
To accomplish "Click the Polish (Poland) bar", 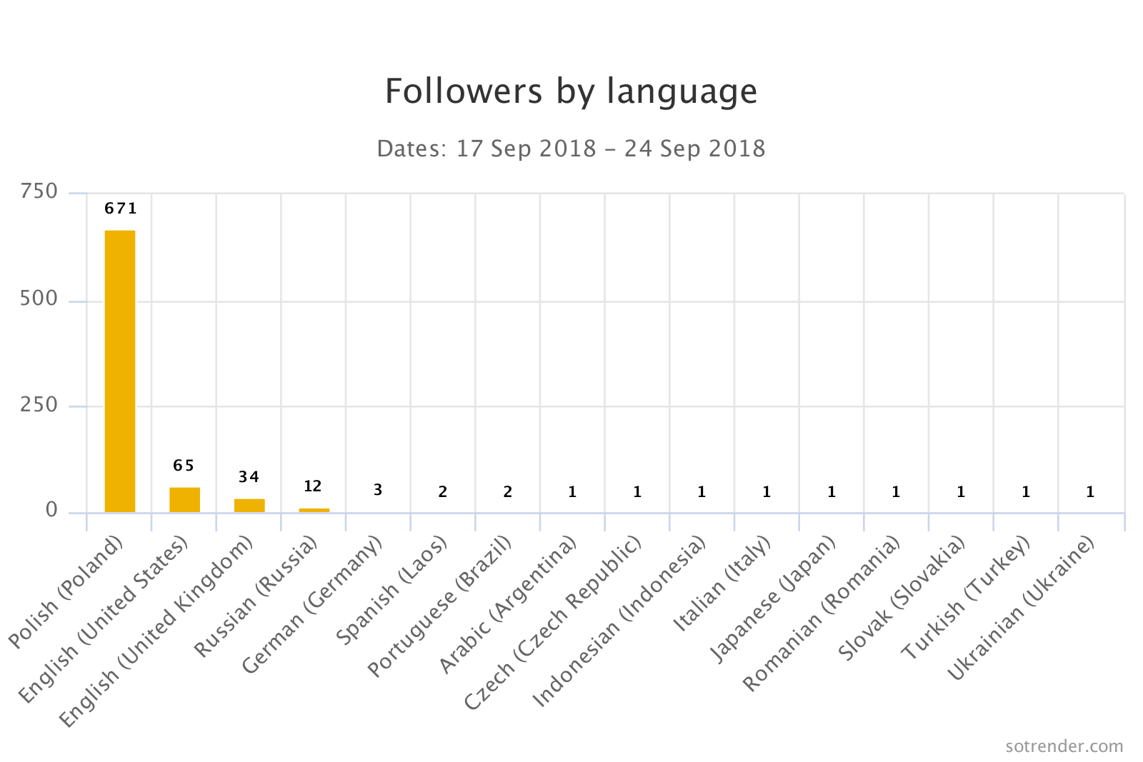I will tap(119, 371).
